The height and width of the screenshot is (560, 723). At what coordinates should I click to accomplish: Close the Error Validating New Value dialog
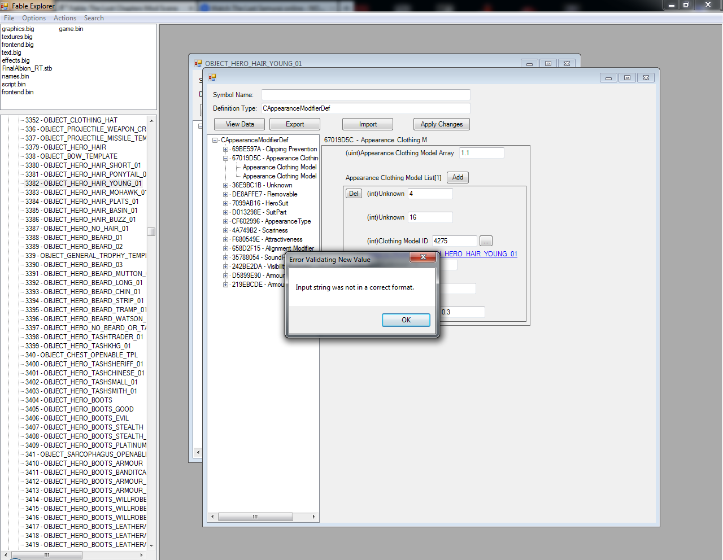pos(423,258)
